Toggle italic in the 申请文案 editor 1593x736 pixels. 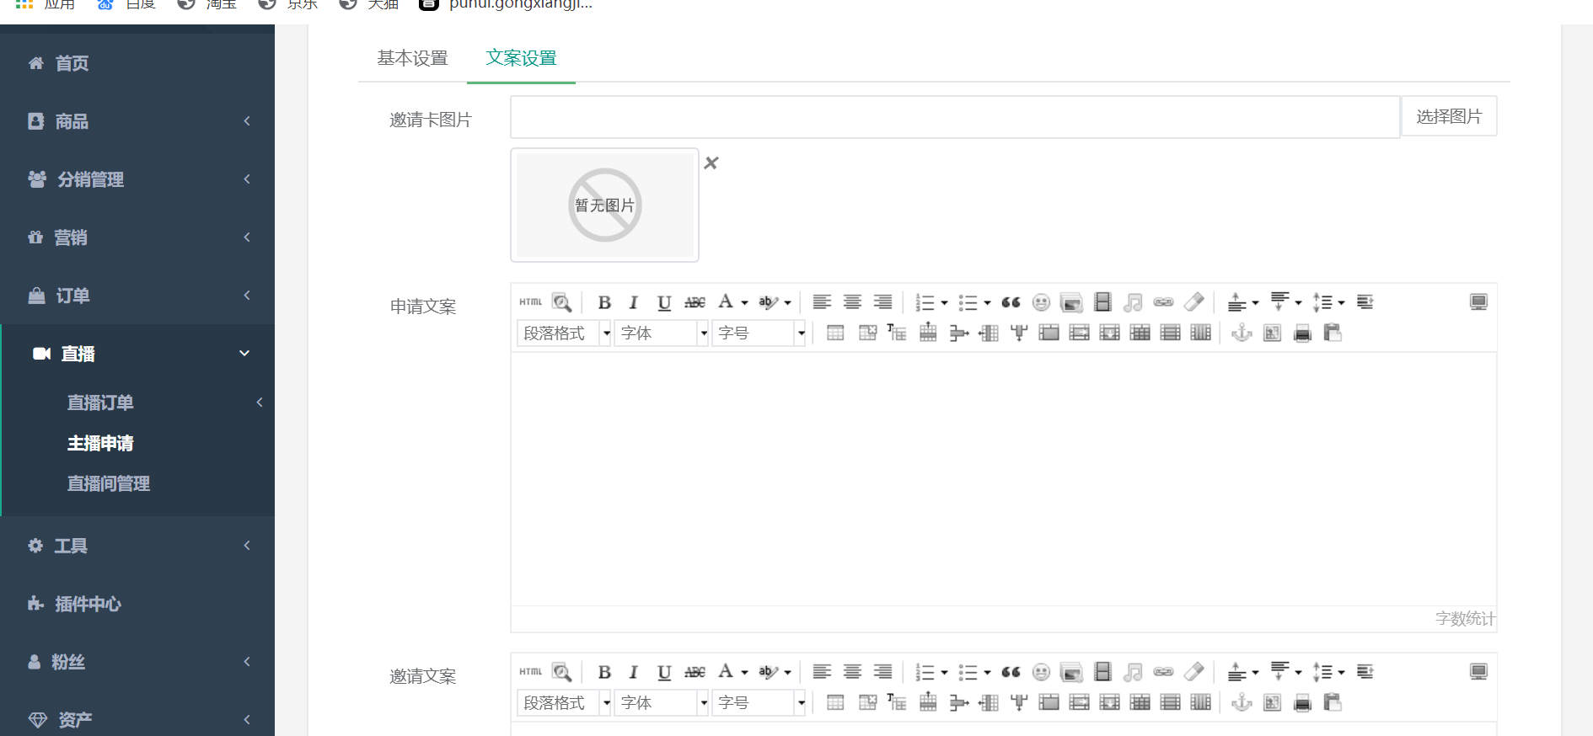pos(634,302)
